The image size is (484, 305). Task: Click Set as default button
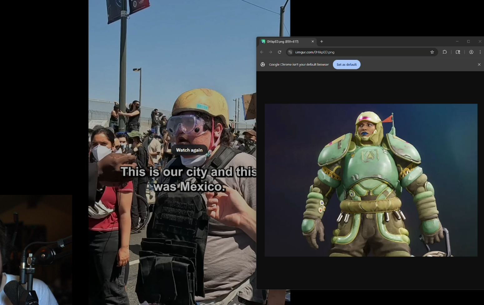(347, 65)
